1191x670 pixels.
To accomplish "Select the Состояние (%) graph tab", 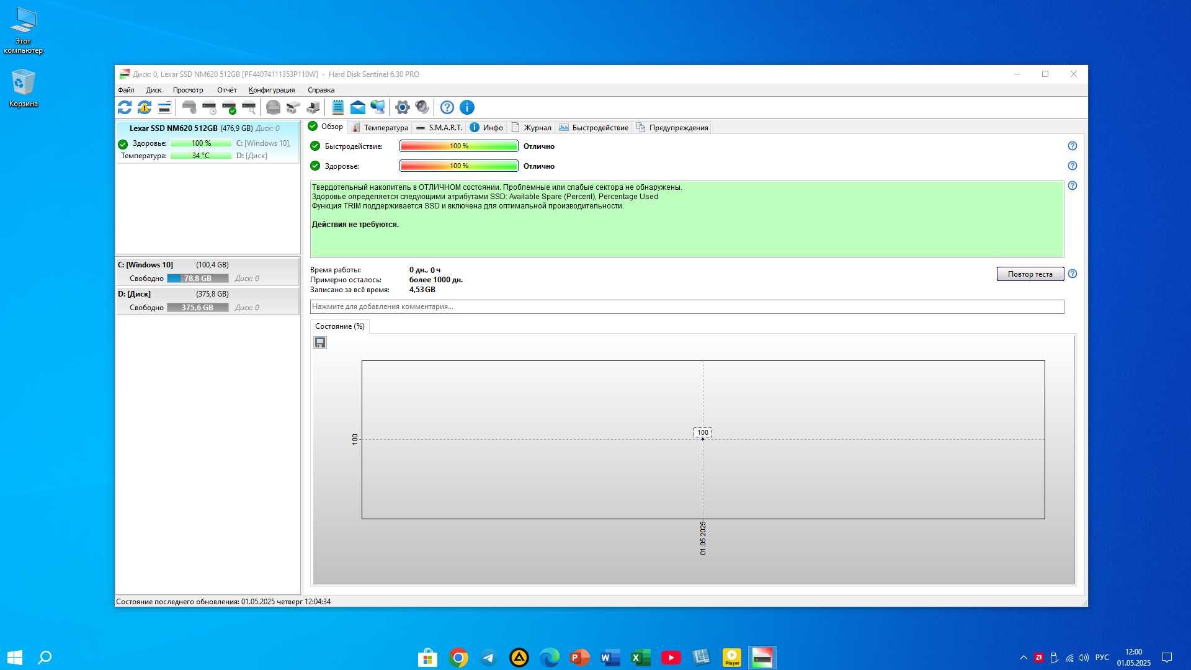I will pyautogui.click(x=340, y=326).
